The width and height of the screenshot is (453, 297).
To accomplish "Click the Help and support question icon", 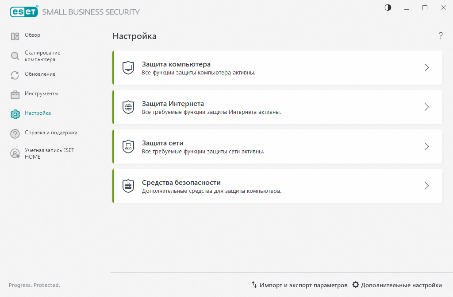I will (15, 134).
